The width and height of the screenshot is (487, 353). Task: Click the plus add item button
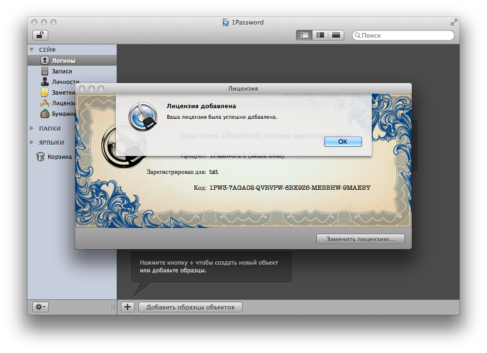[x=128, y=307]
